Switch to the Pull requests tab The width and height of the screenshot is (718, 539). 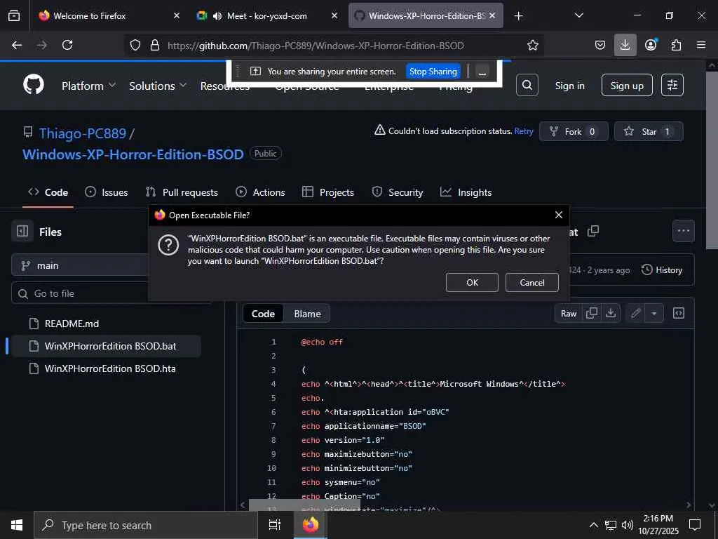(182, 192)
